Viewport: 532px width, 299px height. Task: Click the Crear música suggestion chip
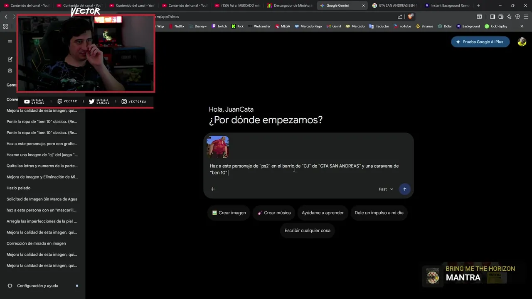point(274,213)
